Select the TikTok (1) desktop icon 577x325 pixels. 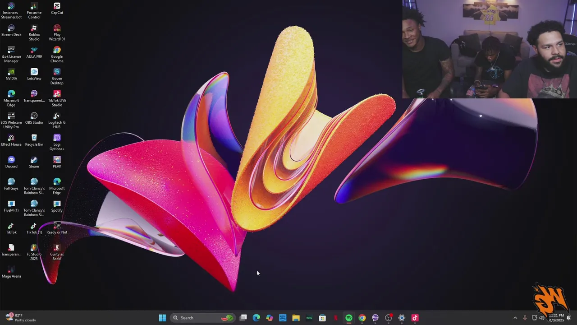(34, 228)
